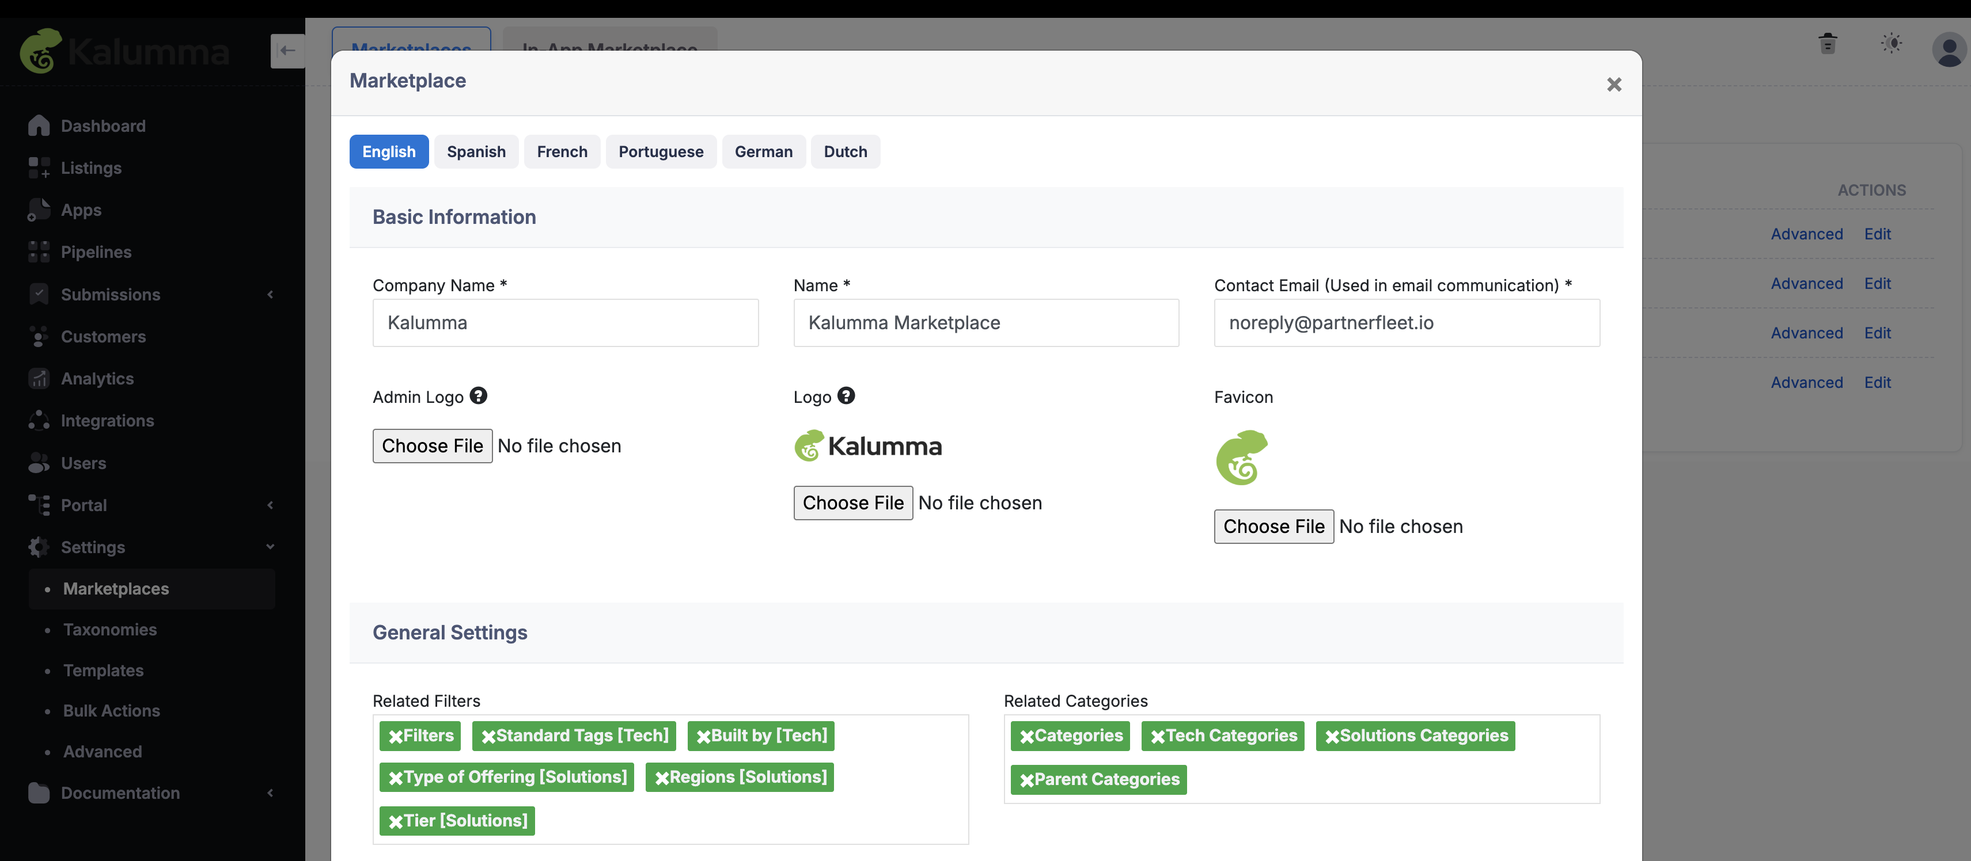This screenshot has height=861, width=1971.
Task: Toggle light theme with sun icon
Action: click(1892, 44)
